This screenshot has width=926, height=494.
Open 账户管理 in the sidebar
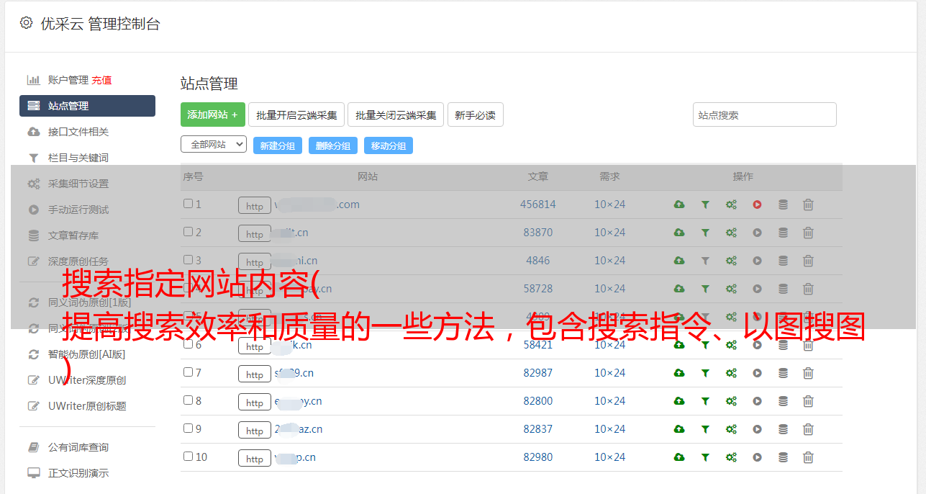(x=68, y=80)
